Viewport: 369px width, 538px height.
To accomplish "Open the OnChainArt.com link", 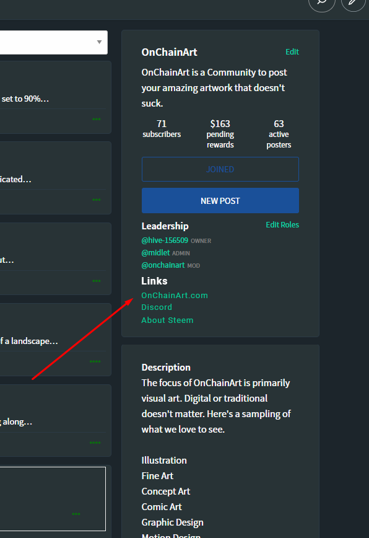I will 175,296.
